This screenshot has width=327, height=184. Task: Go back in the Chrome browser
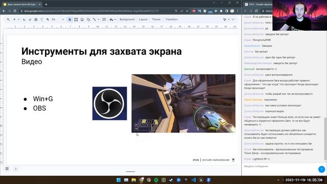click(x=4, y=11)
